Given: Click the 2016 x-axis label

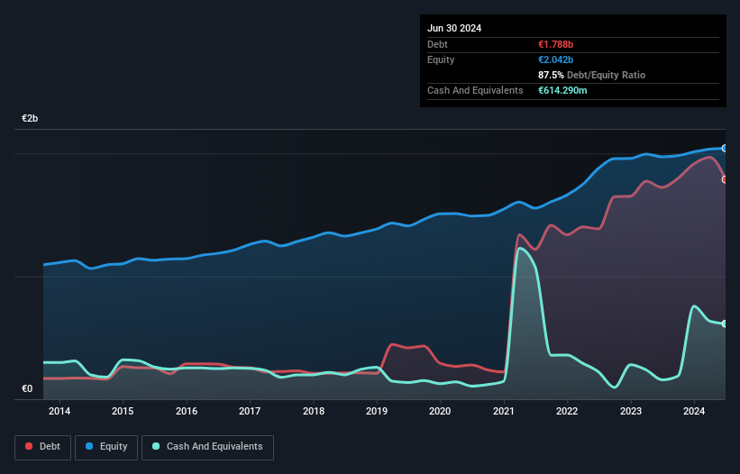Looking at the screenshot, I should pos(187,411).
